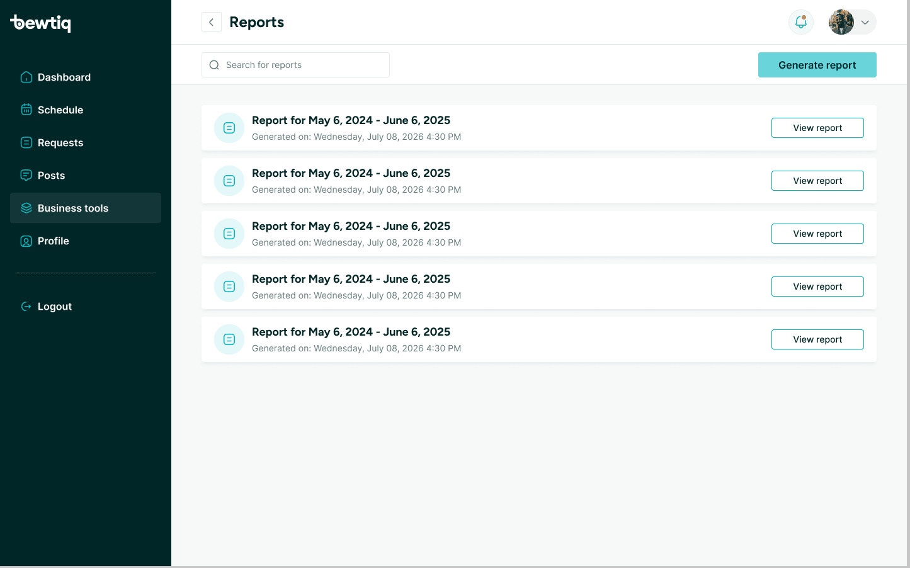The width and height of the screenshot is (910, 568).
Task: Open Posts in the sidebar
Action: tap(86, 175)
